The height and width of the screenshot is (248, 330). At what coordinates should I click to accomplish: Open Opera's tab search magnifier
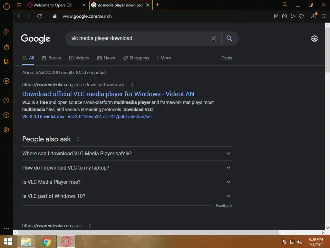tap(285, 5)
